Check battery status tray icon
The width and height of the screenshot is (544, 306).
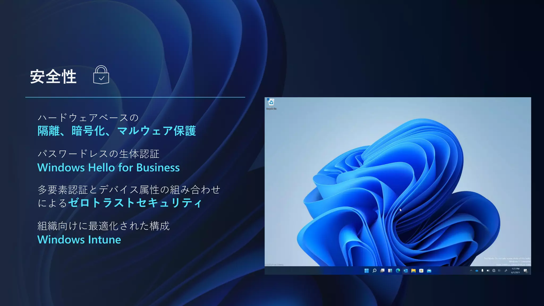pyautogui.click(x=488, y=271)
